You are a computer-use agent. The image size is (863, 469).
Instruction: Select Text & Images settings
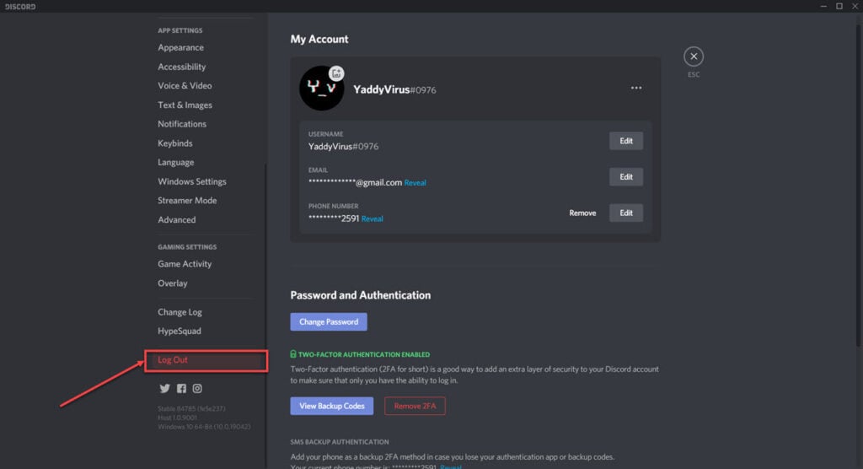(x=185, y=105)
